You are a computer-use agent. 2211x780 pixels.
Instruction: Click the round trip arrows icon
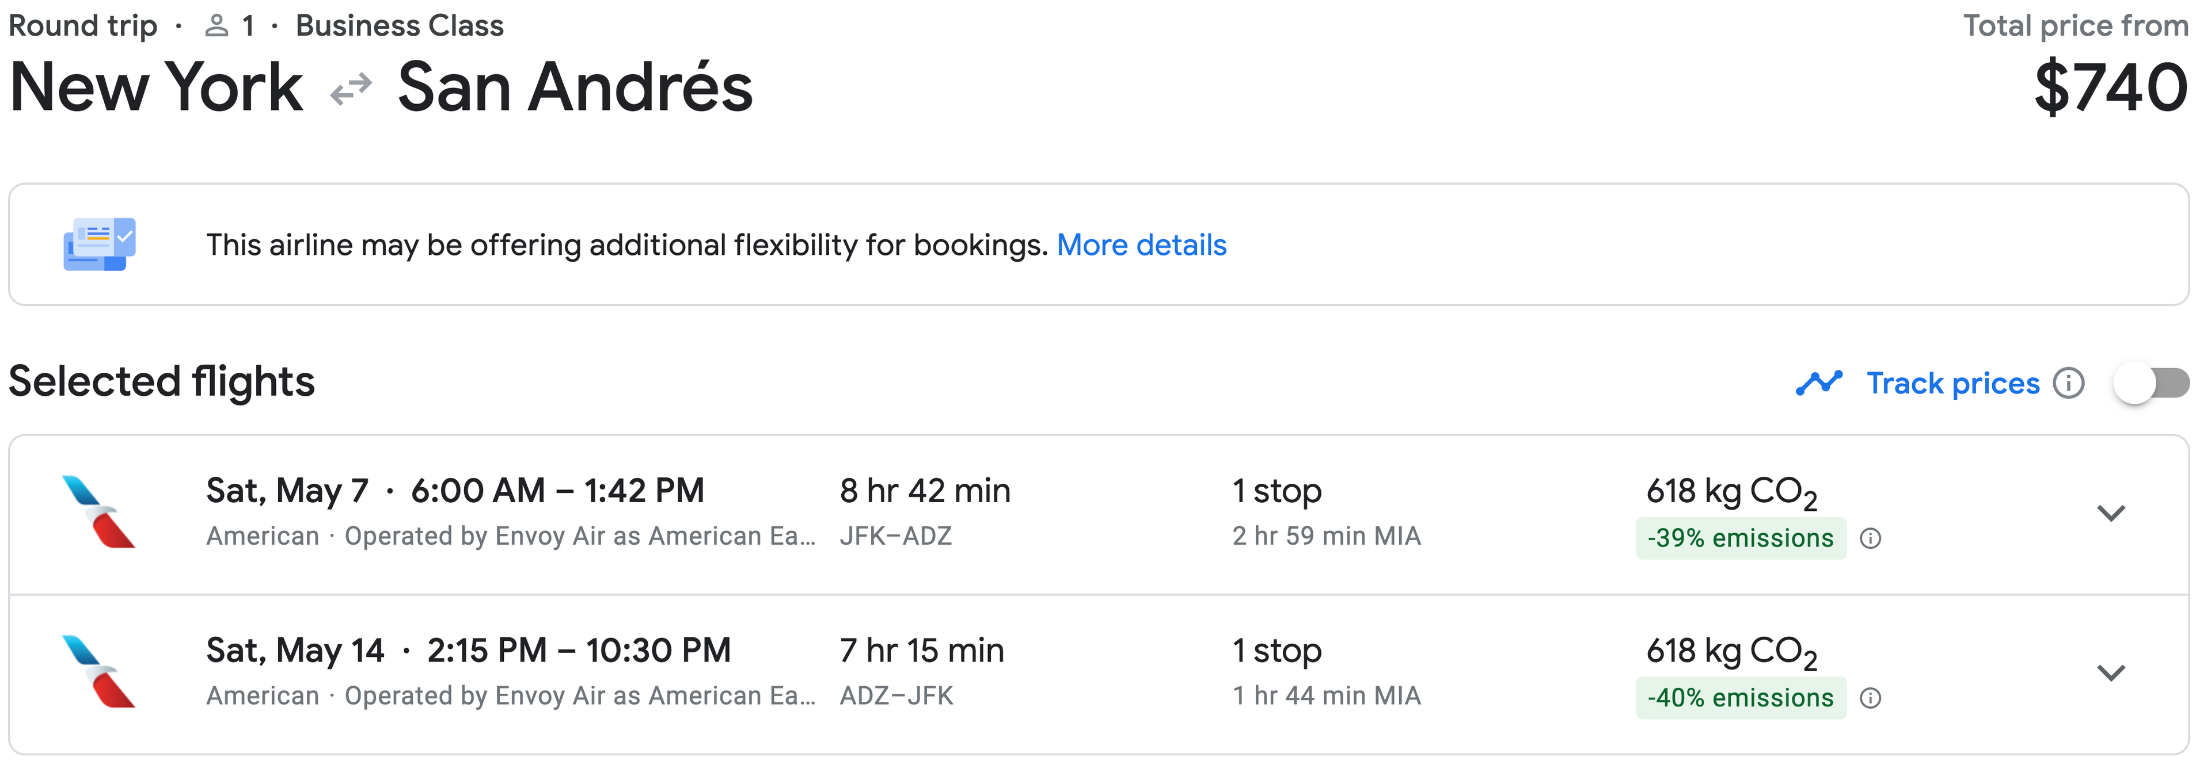pos(351,88)
